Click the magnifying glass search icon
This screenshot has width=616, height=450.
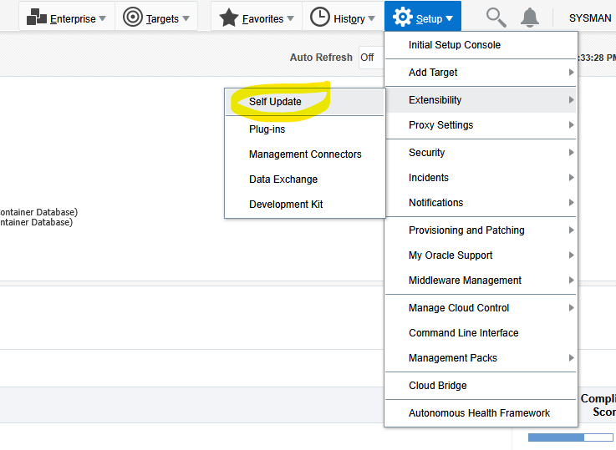click(496, 18)
